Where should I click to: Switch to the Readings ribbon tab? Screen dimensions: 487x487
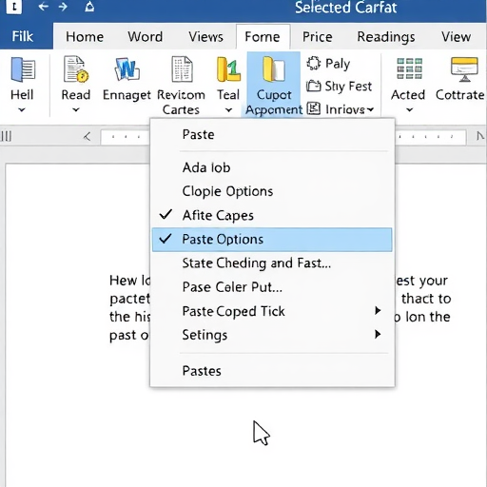tap(386, 37)
